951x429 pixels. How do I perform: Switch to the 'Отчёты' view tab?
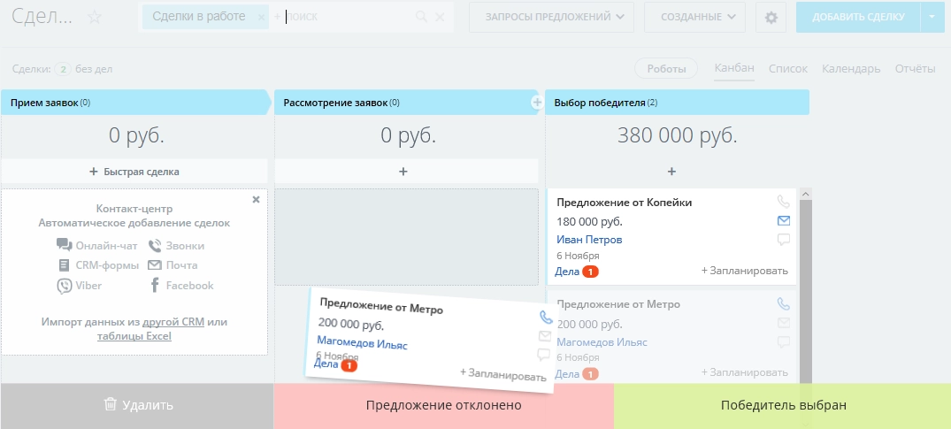(x=916, y=69)
